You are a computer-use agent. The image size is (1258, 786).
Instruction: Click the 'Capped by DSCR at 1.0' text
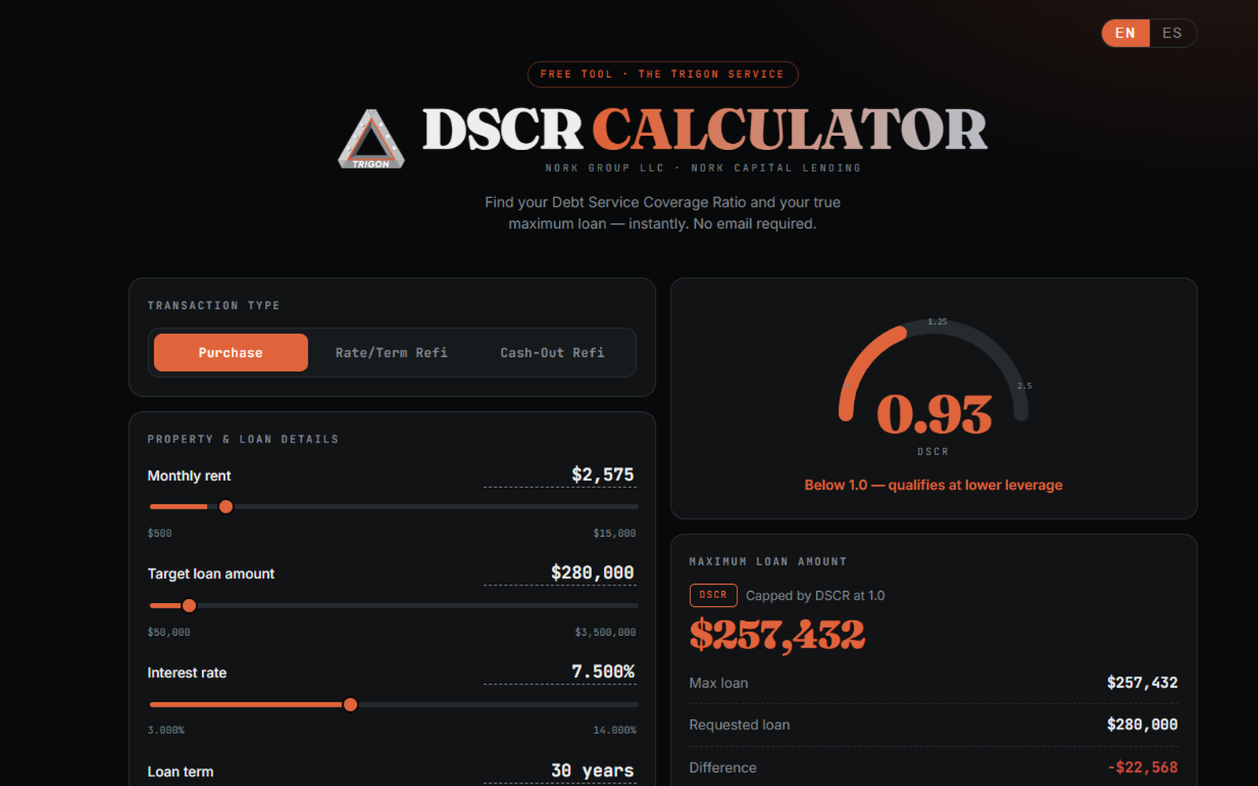click(815, 596)
